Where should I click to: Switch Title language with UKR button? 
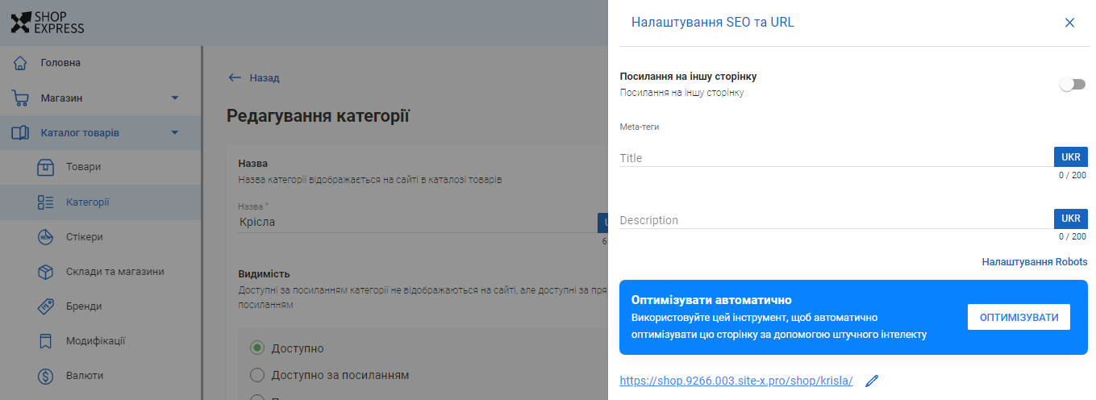(1071, 156)
